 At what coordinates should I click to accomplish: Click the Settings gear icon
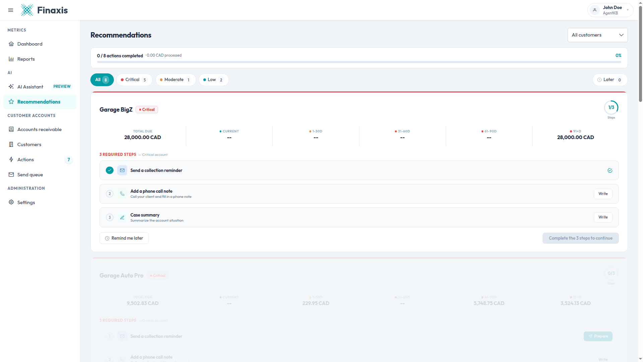point(11,202)
